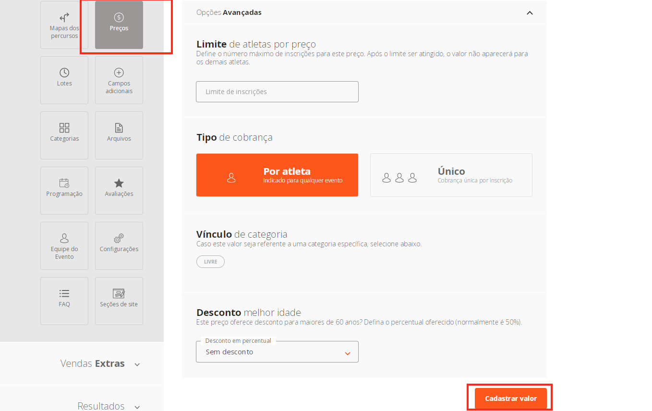Click the Limite de inscrições input field
Screen dimensions: 652x411
277,92
